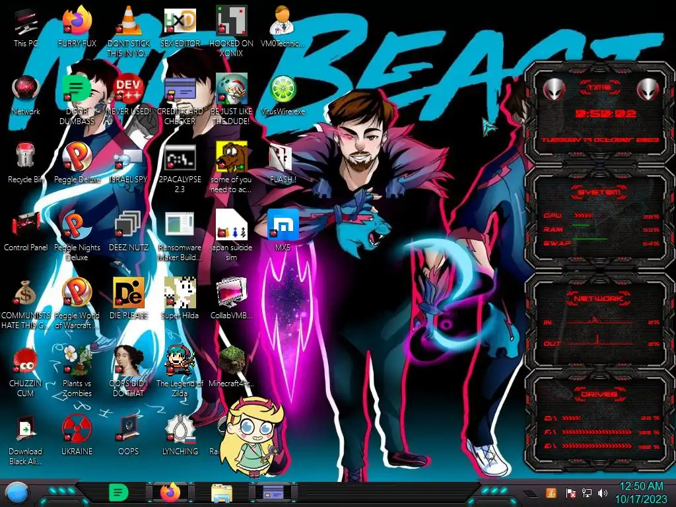This screenshot has height=507, width=676.
Task: Click the network tray icon
Action: [x=587, y=493]
